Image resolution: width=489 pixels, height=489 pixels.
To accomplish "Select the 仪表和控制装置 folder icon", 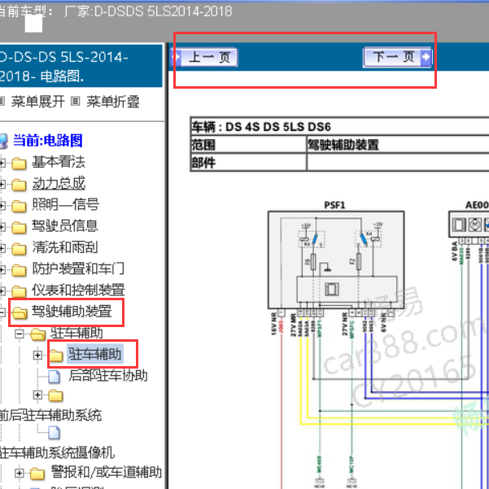I will pos(19,291).
